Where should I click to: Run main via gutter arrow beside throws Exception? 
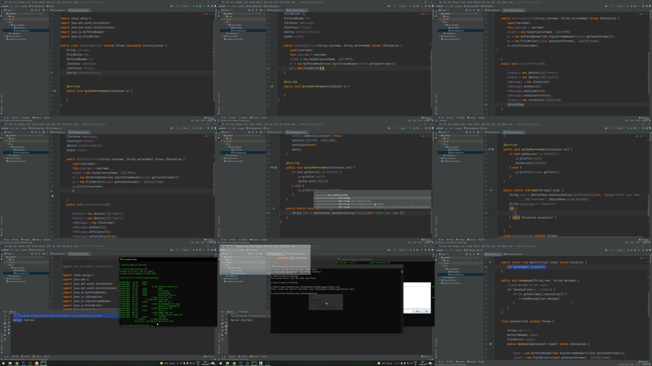click(490, 262)
